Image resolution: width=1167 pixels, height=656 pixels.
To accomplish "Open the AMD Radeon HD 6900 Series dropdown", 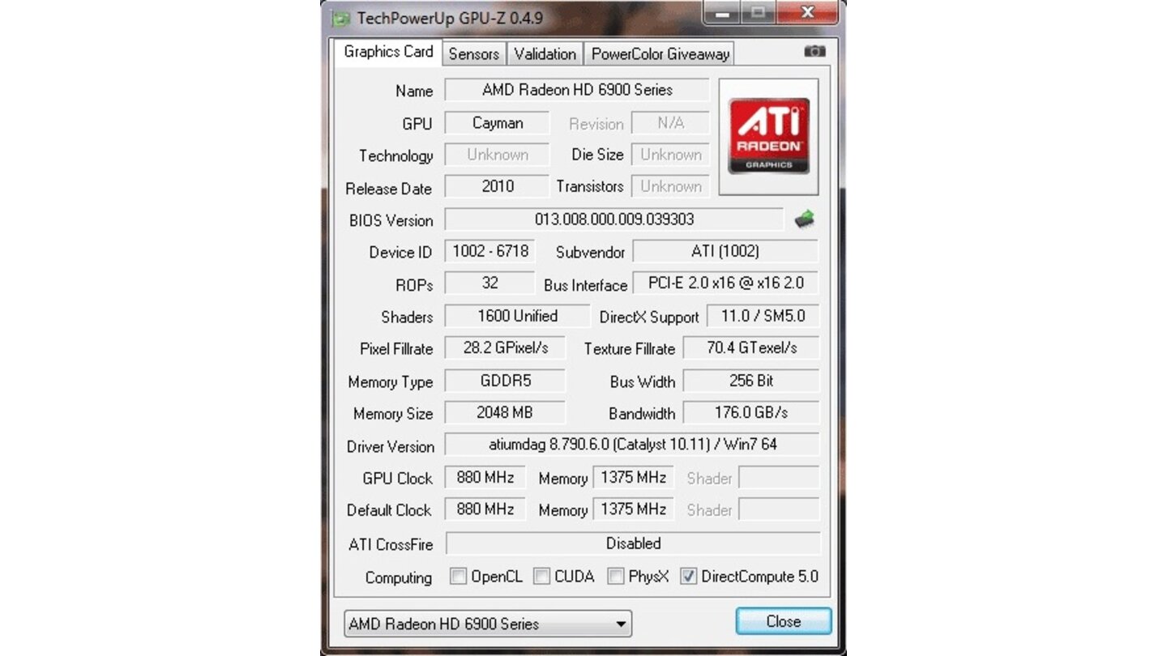I will click(x=488, y=624).
